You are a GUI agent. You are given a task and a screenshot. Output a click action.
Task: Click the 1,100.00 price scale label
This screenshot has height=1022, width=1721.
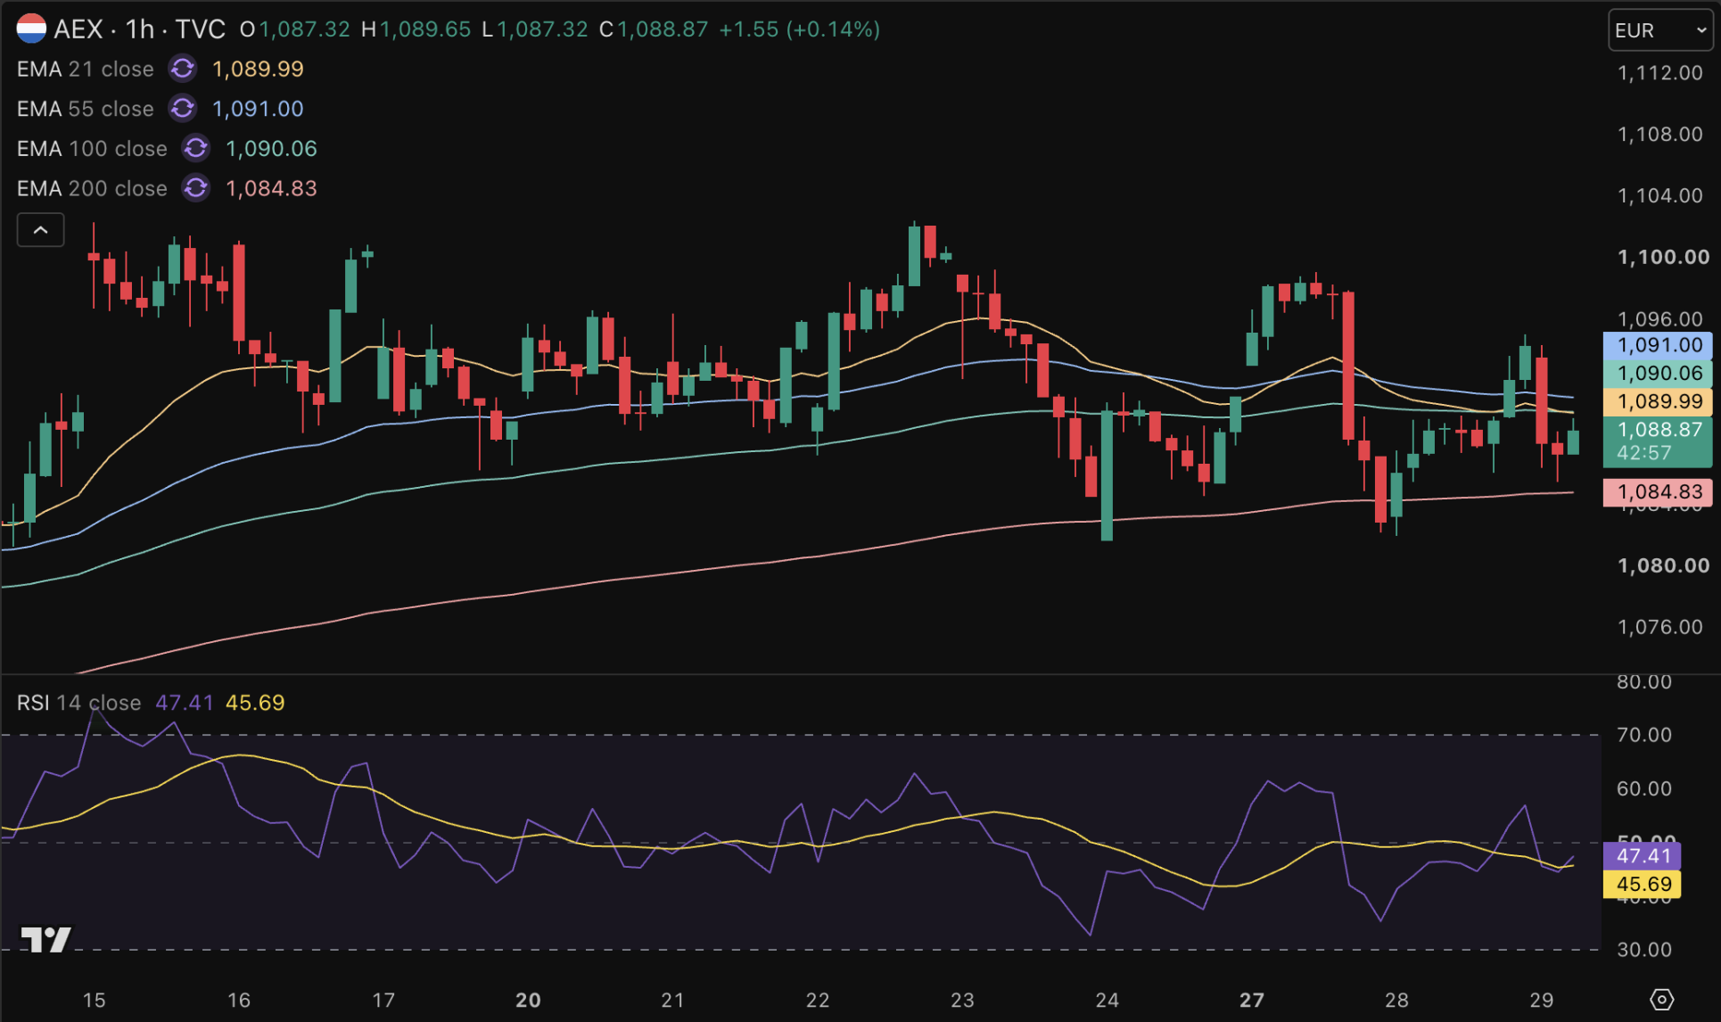coord(1663,258)
